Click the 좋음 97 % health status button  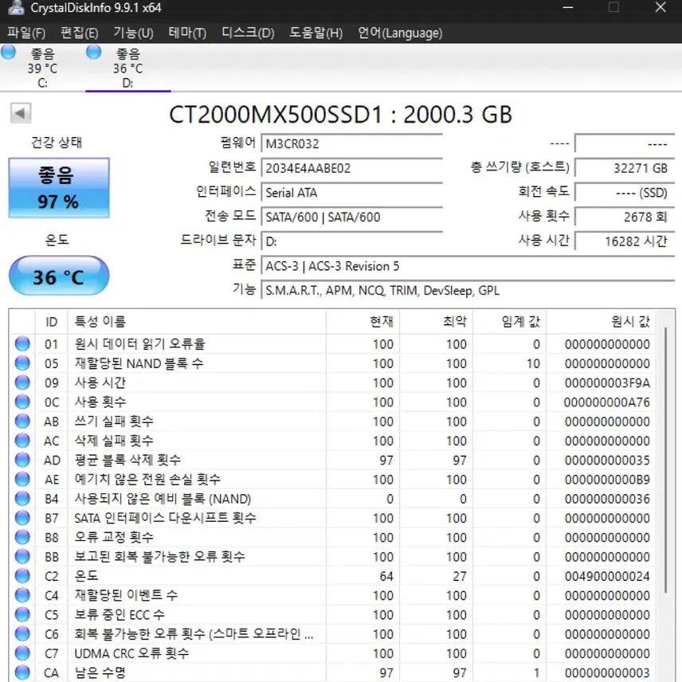pyautogui.click(x=59, y=188)
